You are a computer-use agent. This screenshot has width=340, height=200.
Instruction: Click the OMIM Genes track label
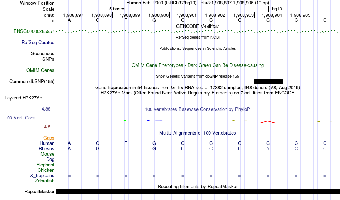coord(40,70)
